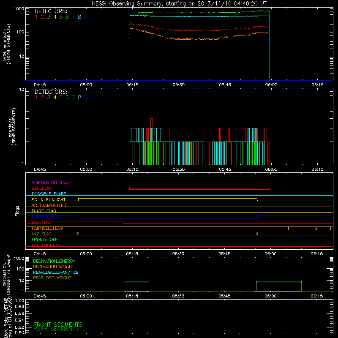This screenshot has width=338, height=338.
Task: Select detector 9 in the front segments legend
Action: tap(86, 17)
